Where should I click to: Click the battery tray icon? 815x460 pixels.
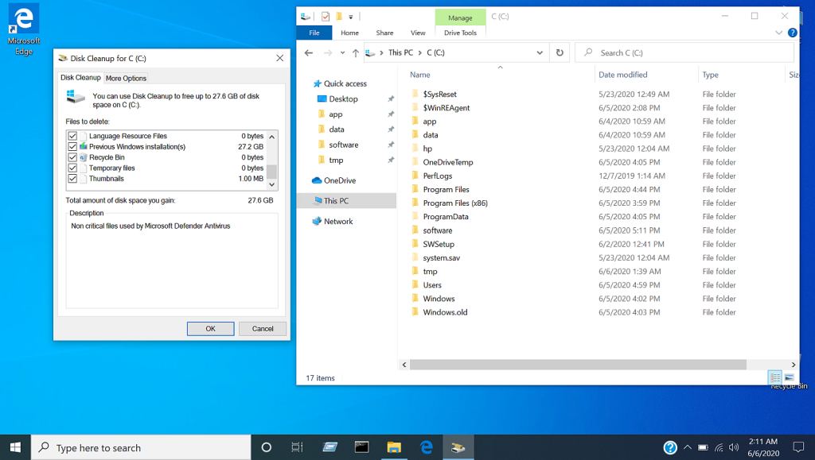pos(703,447)
